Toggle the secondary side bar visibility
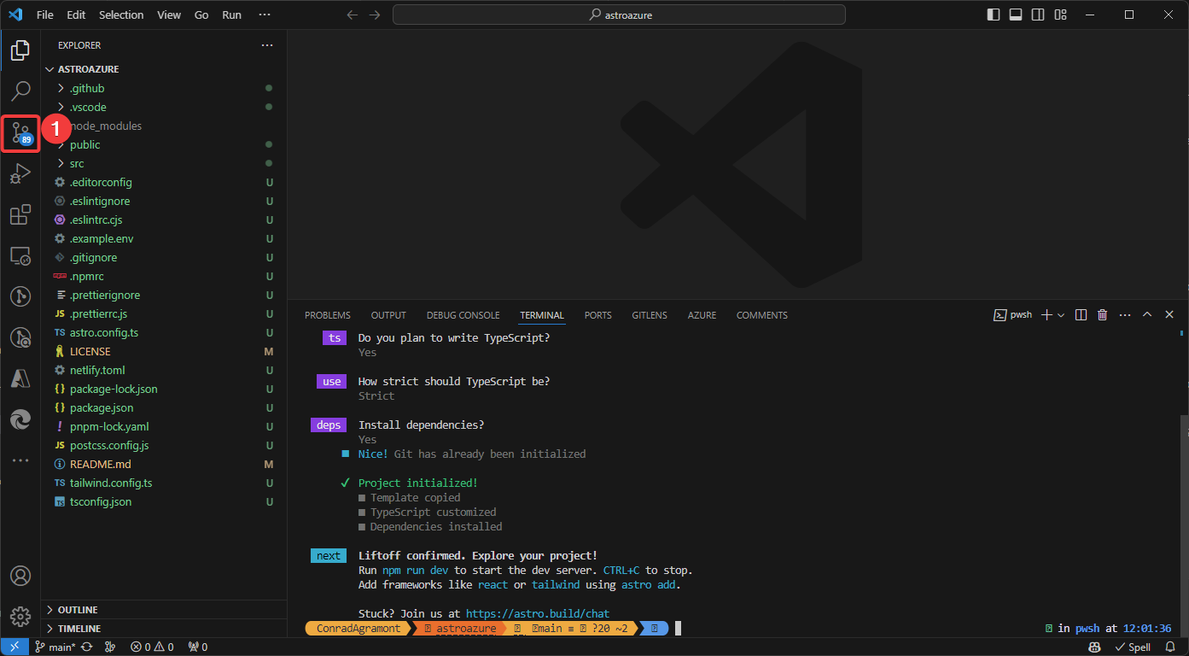Image resolution: width=1189 pixels, height=656 pixels. (1038, 15)
